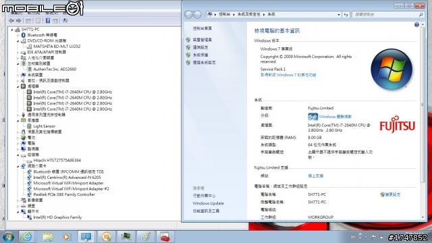Screen dimensions: 432x243
Task: Select Intel(R) Centrino(R) Advanced-N 6205 adapter
Action: (67, 178)
